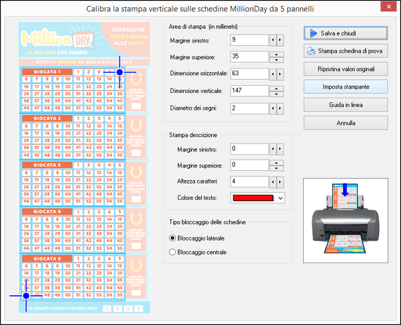Click Stampa schedina di prova button
This screenshot has width=401, height=325.
(x=344, y=51)
